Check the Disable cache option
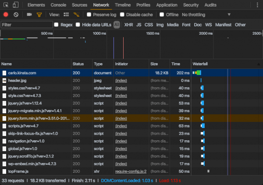Viewport: 263px width, 185px height. coord(122,14)
